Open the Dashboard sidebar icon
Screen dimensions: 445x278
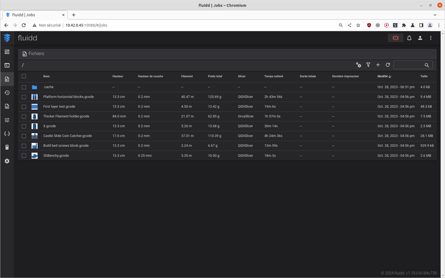point(7,52)
